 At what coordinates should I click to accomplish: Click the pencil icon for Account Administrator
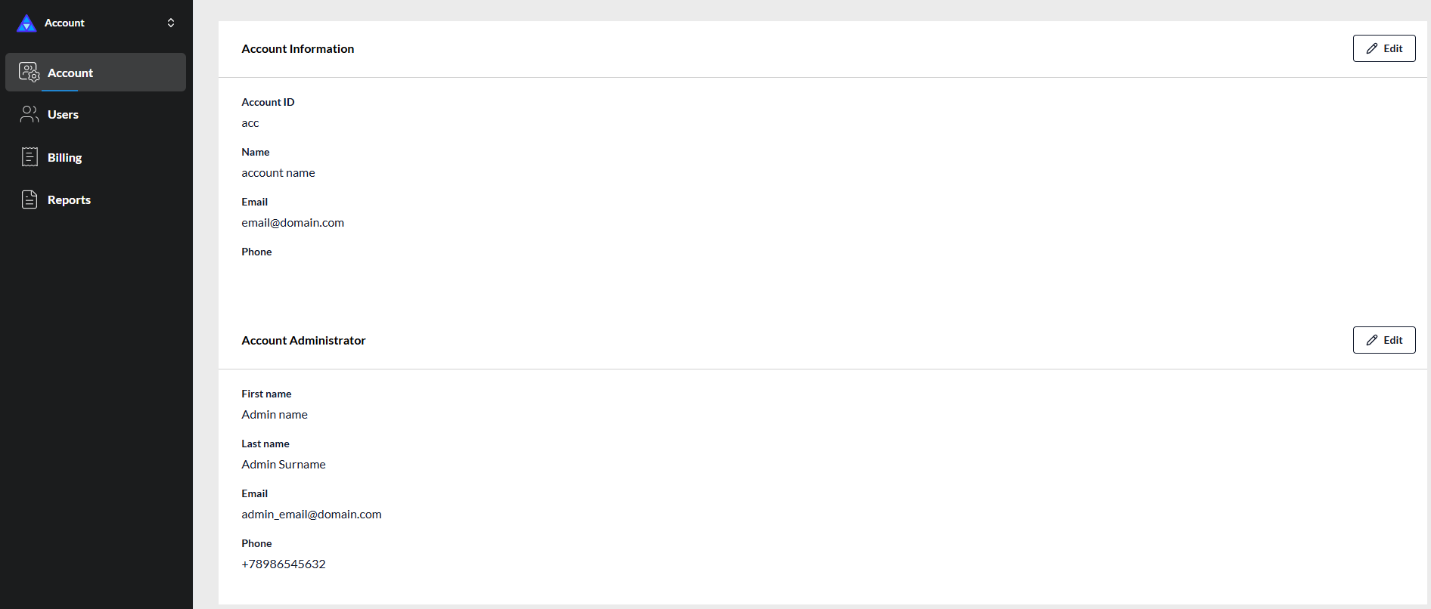coord(1372,340)
